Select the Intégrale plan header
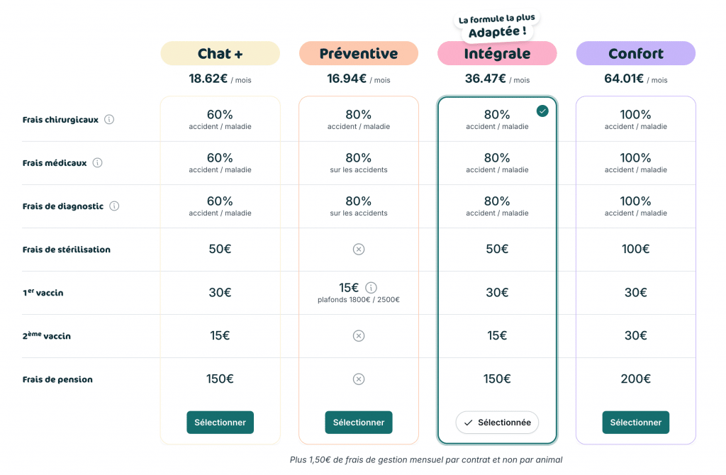726x475 pixels. pos(497,53)
